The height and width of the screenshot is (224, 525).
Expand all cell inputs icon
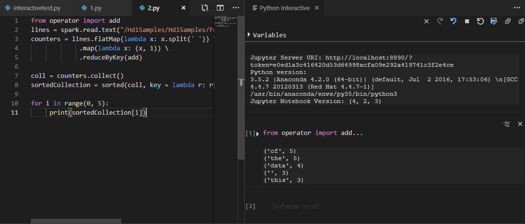point(507,21)
